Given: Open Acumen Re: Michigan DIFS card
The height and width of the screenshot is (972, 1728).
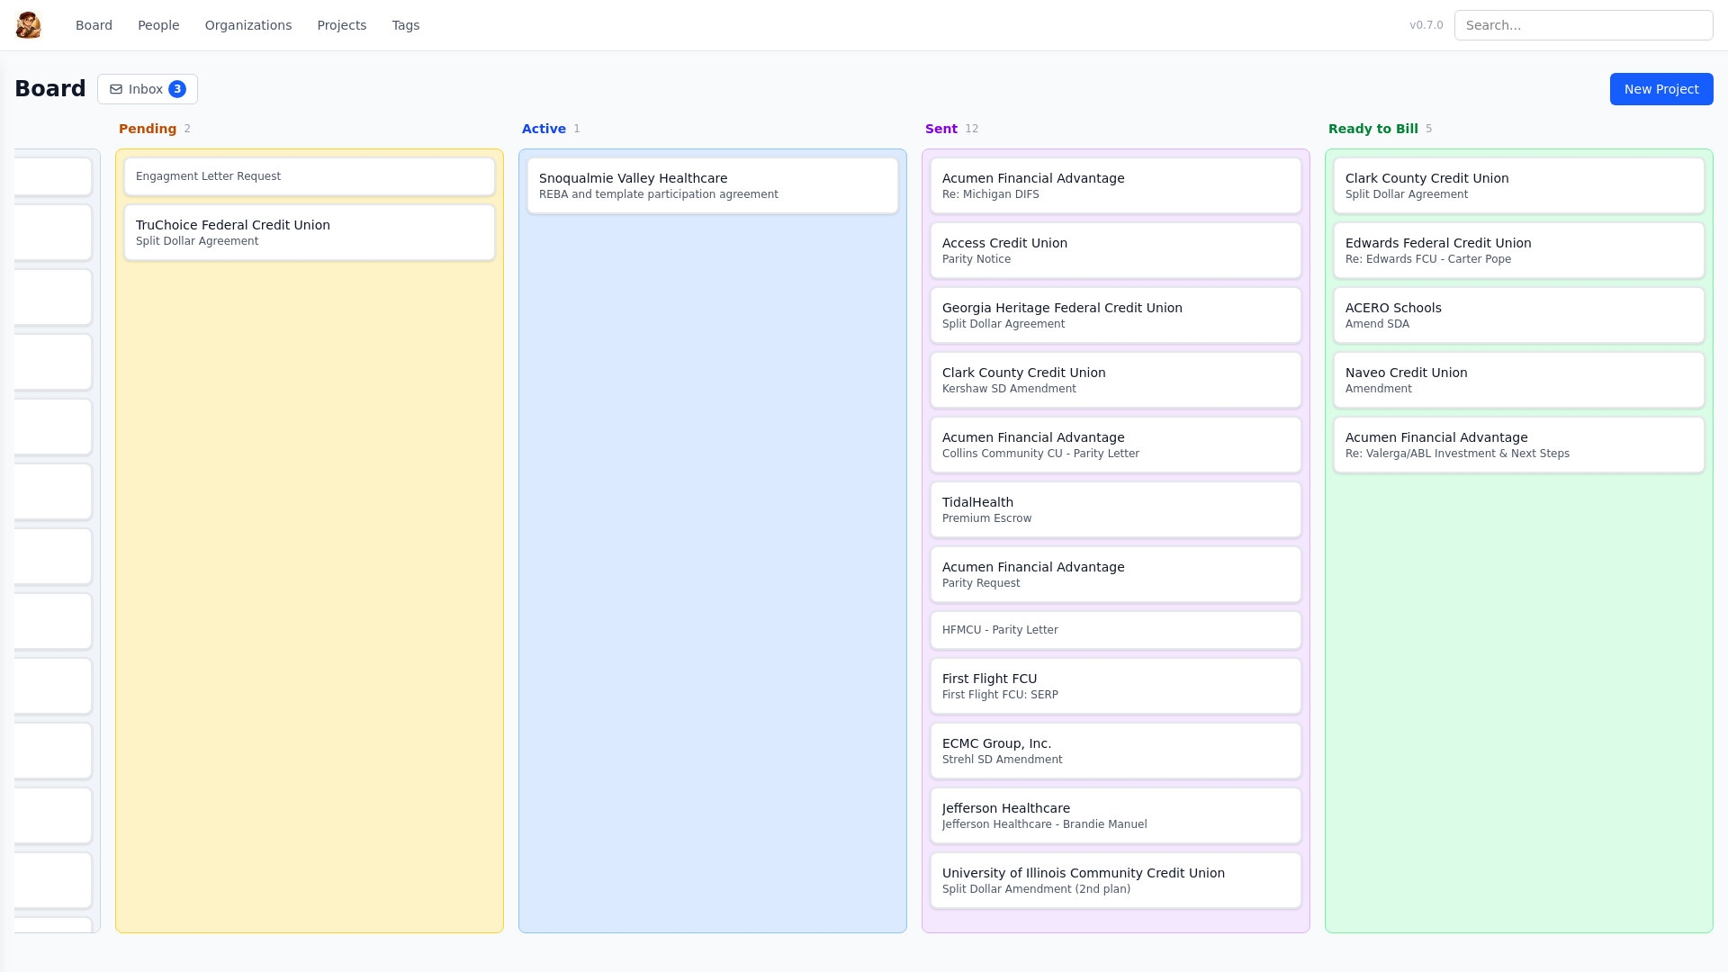Looking at the screenshot, I should [1116, 185].
